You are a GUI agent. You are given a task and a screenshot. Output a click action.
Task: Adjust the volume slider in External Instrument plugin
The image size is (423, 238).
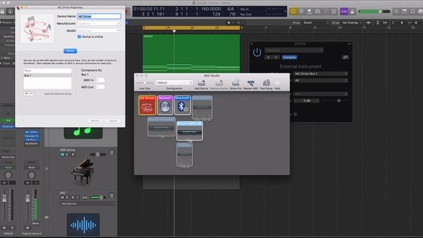pyautogui.click(x=335, y=100)
